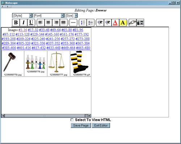Open images link #17-32
The height and width of the screenshot is (144, 181).
point(33,30)
